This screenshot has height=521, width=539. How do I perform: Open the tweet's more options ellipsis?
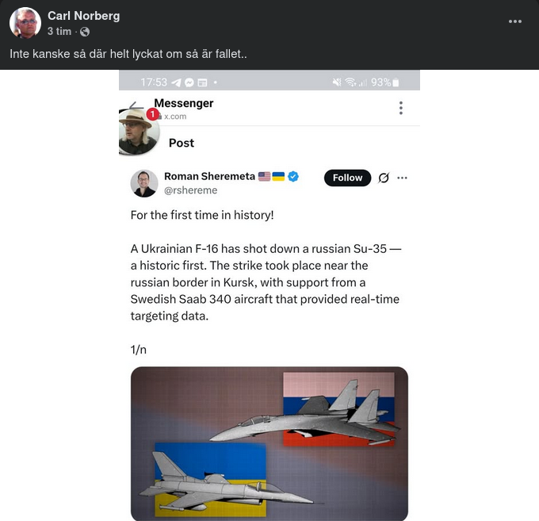click(x=402, y=178)
